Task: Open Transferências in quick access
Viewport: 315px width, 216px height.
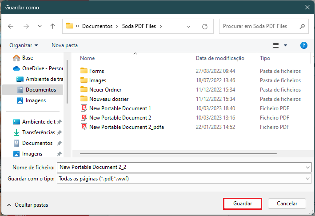Action: [37, 132]
